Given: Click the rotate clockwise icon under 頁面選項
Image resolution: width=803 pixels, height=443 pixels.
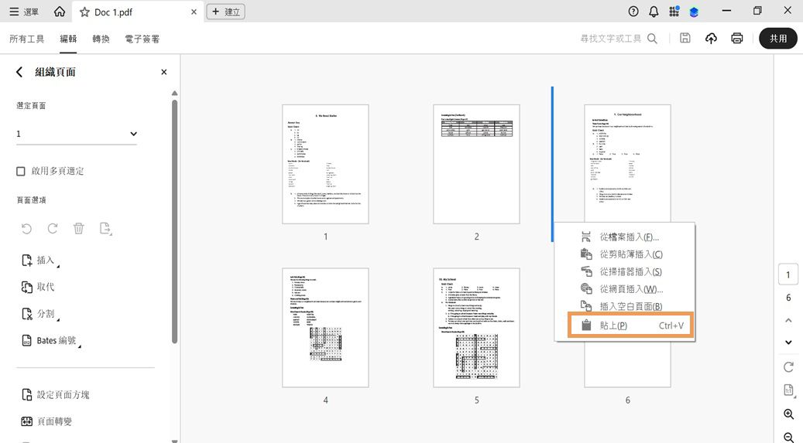Looking at the screenshot, I should (x=53, y=229).
